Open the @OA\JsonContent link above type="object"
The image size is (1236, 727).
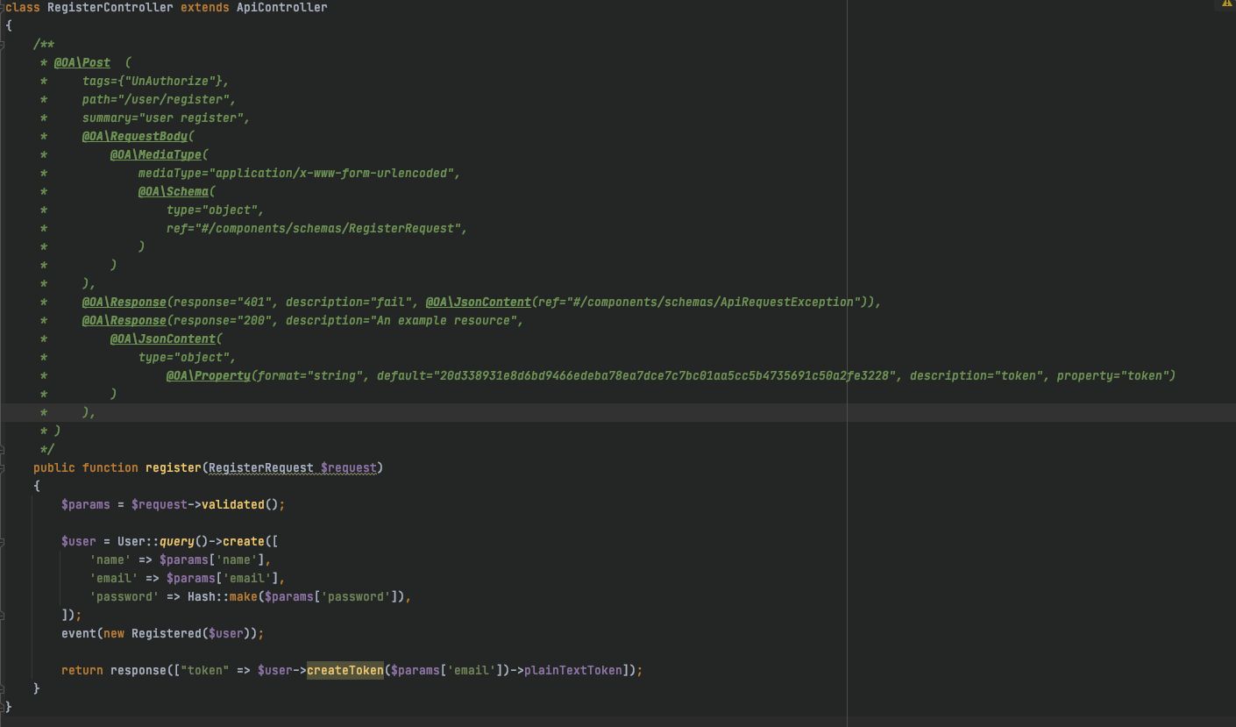click(163, 339)
